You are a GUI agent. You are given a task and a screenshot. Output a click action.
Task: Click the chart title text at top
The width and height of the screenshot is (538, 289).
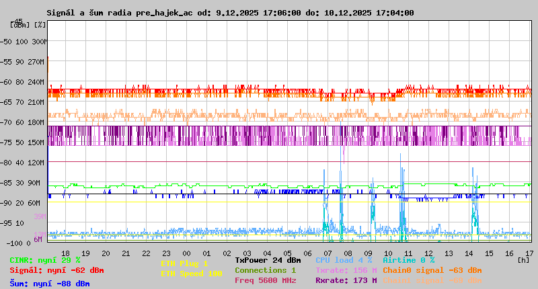click(x=230, y=13)
